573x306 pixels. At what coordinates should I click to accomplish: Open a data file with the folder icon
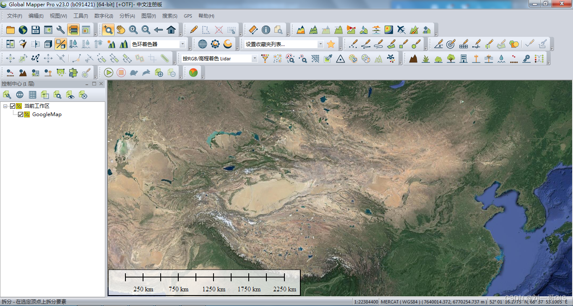tap(10, 30)
